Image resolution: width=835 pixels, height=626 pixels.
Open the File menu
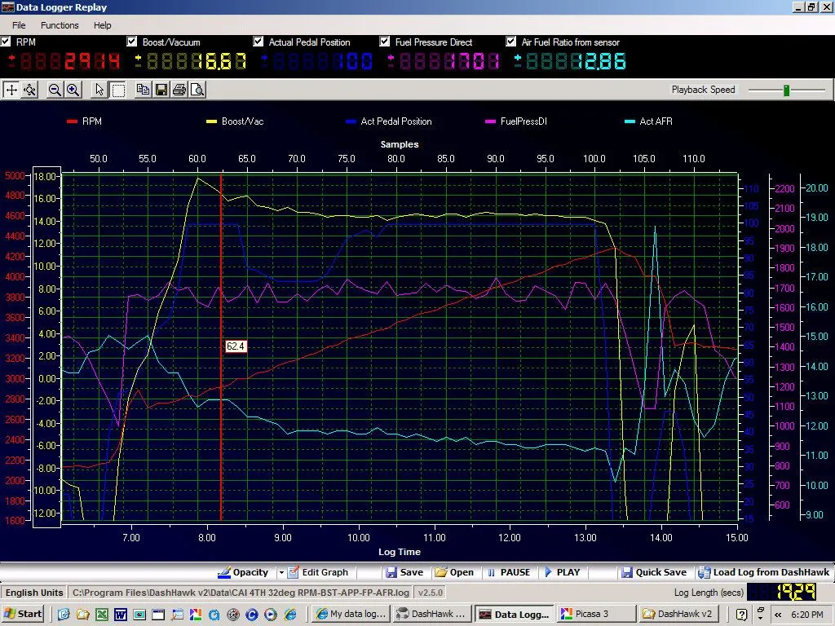(18, 25)
